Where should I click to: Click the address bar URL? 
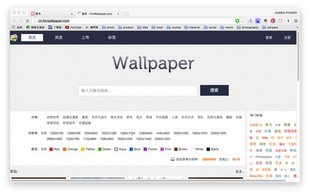tap(54, 21)
